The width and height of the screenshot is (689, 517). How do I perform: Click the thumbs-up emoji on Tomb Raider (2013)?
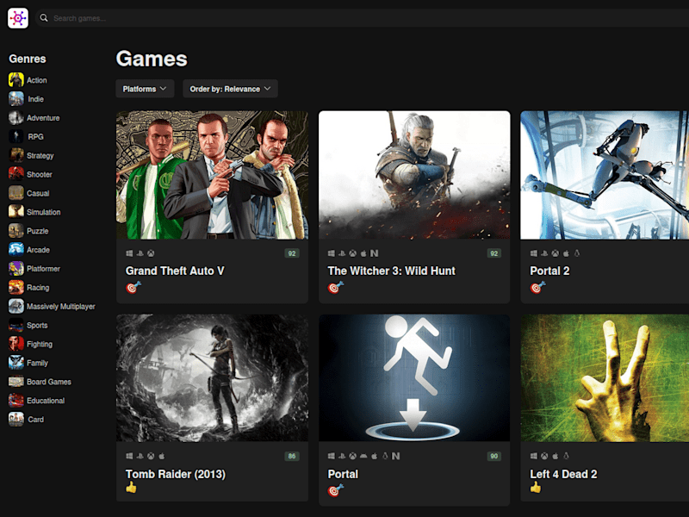[x=131, y=487]
